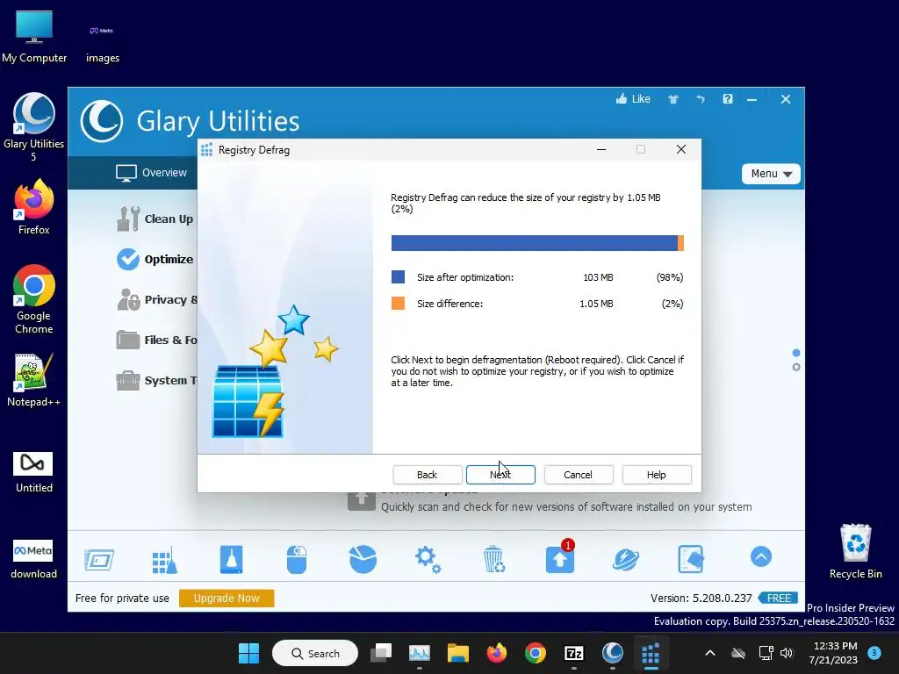Open the Meta download desktop file
Image resolution: width=899 pixels, height=674 pixels.
tap(33, 559)
